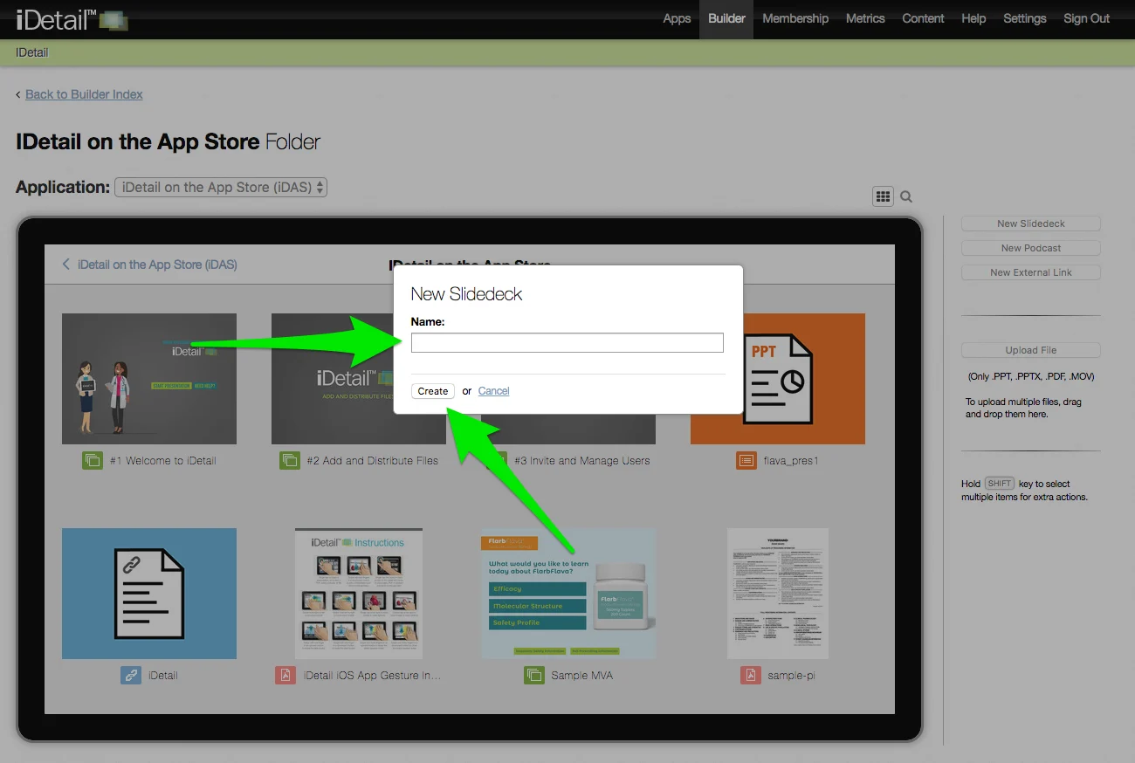Select the Builder tab
Screen dimensions: 1135x763
726,18
